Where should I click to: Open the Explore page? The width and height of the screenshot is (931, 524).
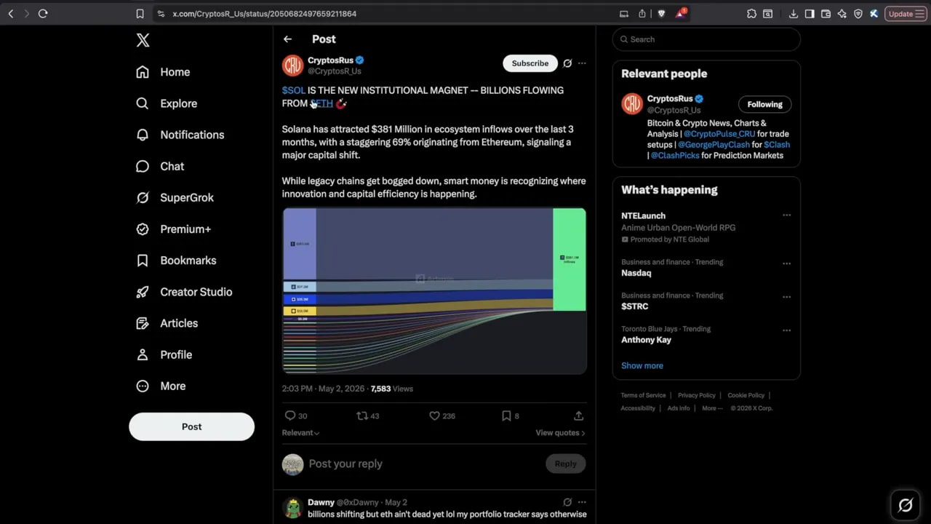point(167,103)
